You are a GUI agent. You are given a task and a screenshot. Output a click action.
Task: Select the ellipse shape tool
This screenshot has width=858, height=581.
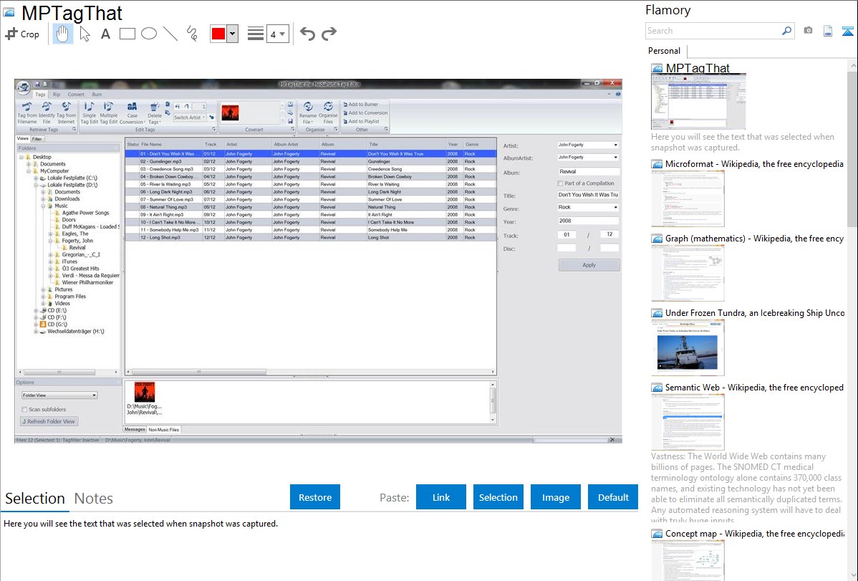(x=149, y=34)
